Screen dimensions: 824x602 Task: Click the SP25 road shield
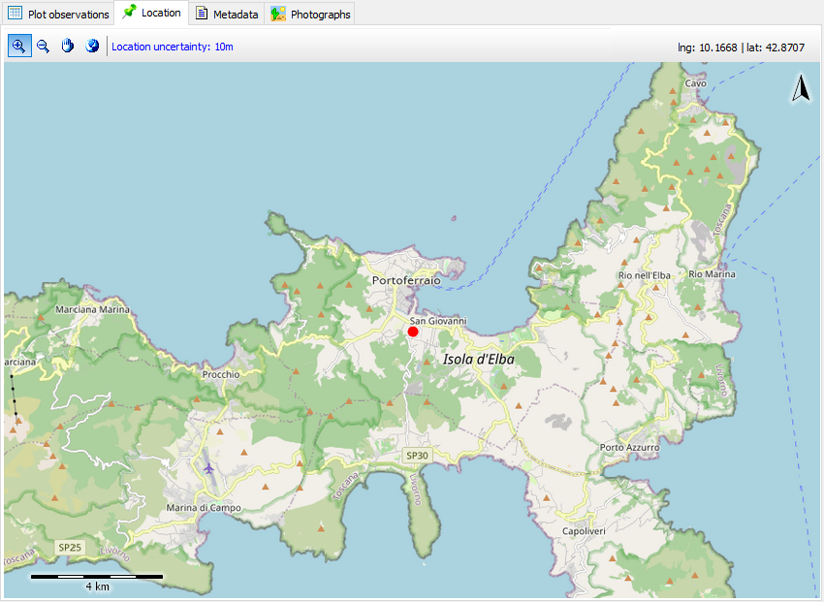coord(69,548)
